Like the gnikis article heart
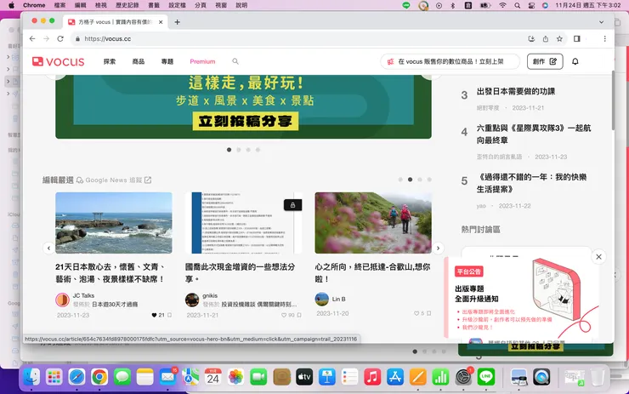629x394 pixels. pyautogui.click(x=284, y=315)
